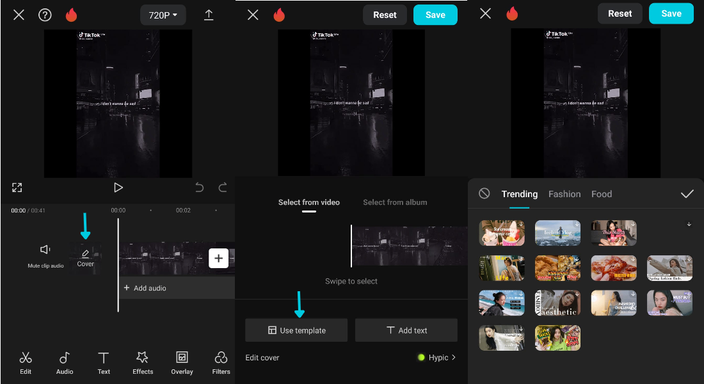Screen dimensions: 704x384
Task: Reset cover on the middle screen
Action: coord(385,15)
